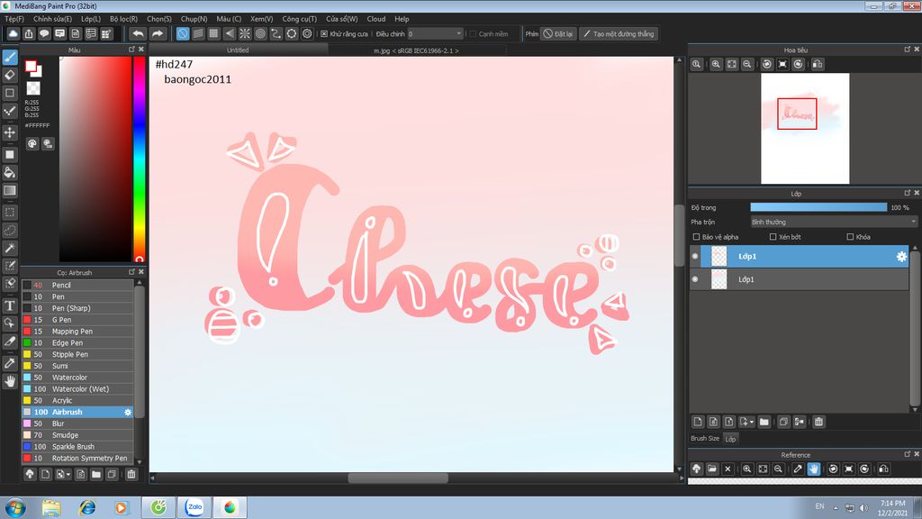The image size is (922, 519).
Task: Delete layer with the Lớp panel trash icon
Action: tap(818, 422)
